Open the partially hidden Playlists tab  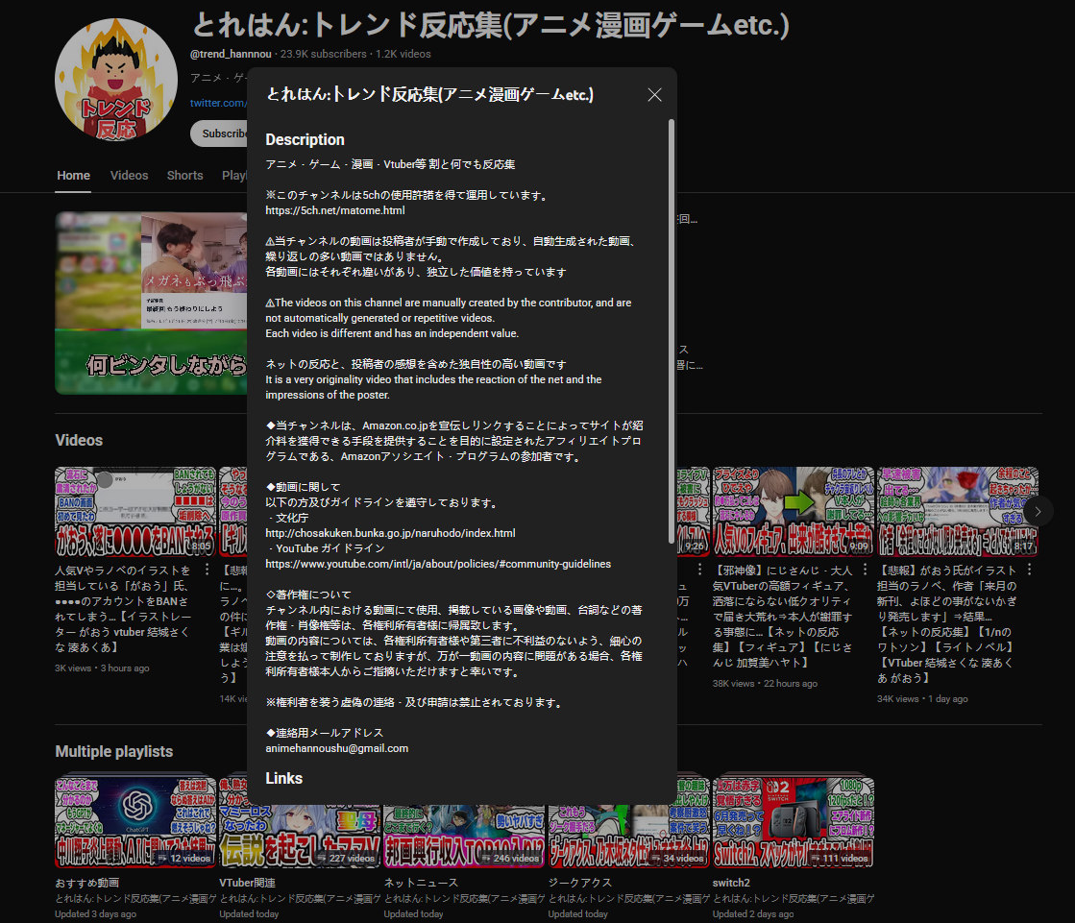[x=234, y=176]
